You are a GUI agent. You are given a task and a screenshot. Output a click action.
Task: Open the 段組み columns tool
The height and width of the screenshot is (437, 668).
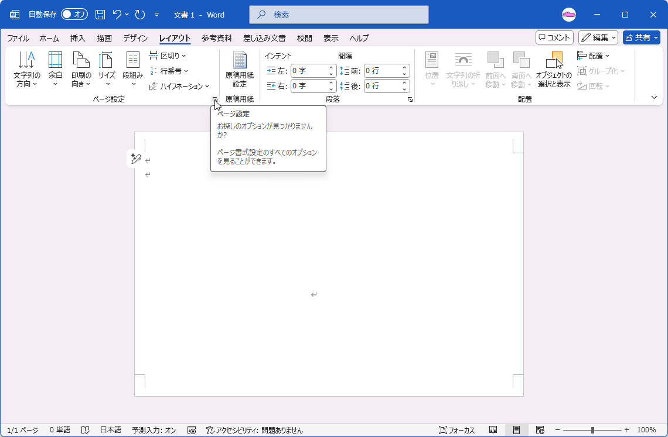click(x=133, y=70)
